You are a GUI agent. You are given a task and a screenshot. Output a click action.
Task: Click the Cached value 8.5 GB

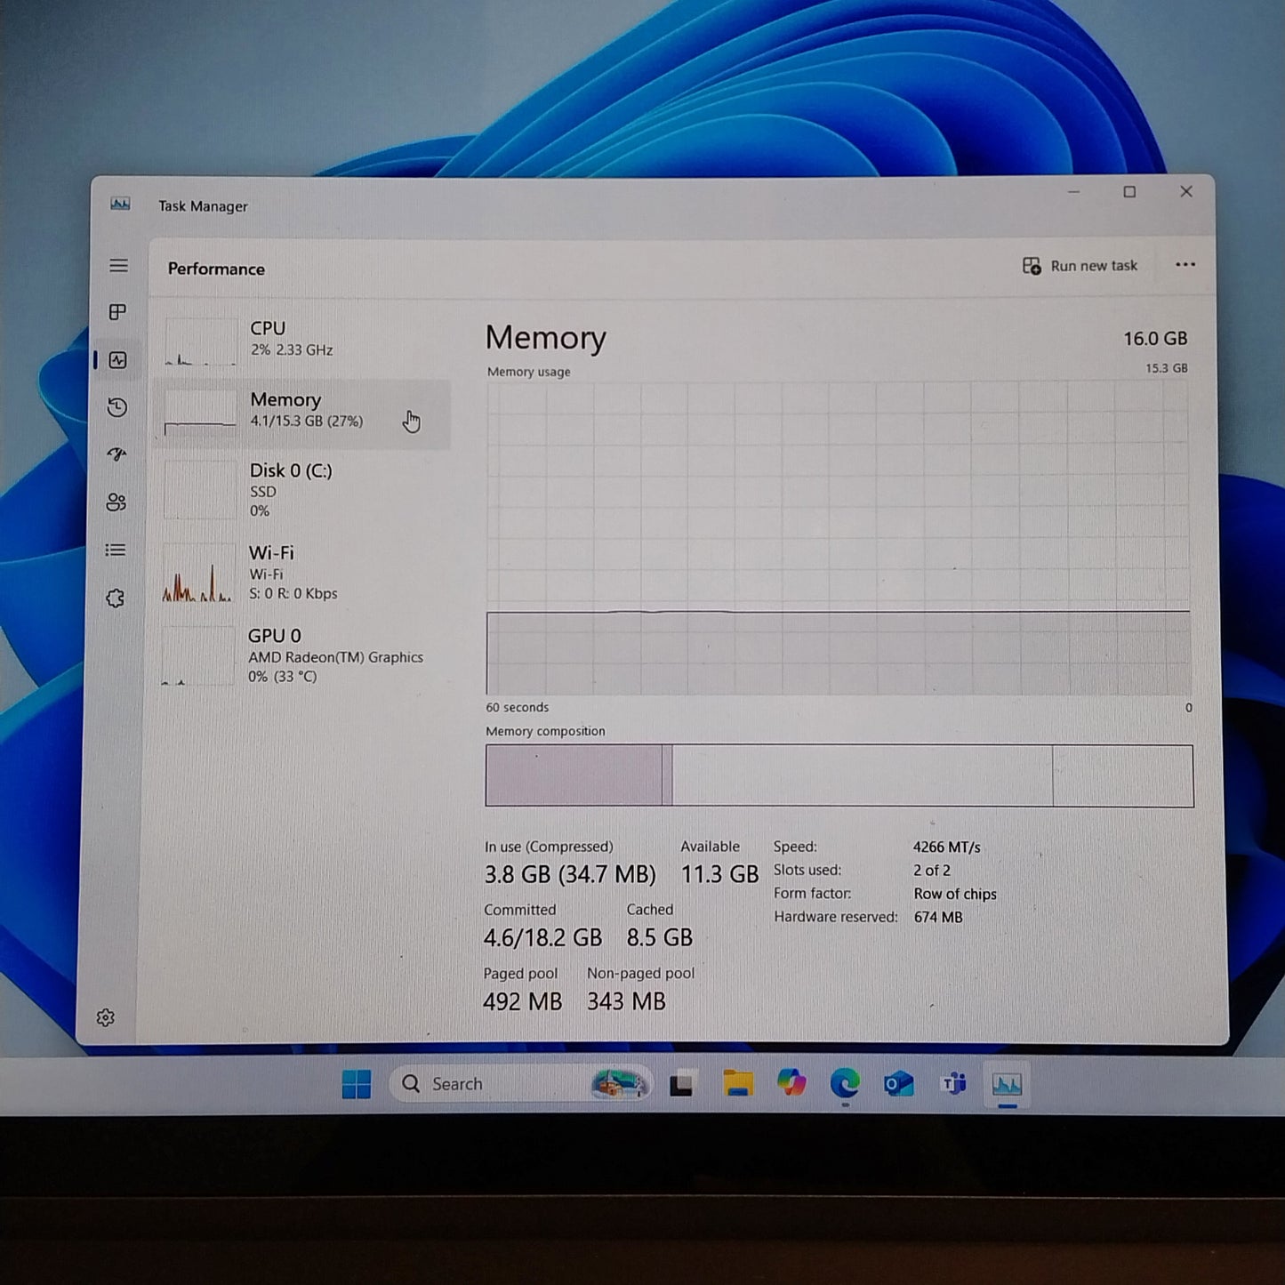pyautogui.click(x=659, y=938)
